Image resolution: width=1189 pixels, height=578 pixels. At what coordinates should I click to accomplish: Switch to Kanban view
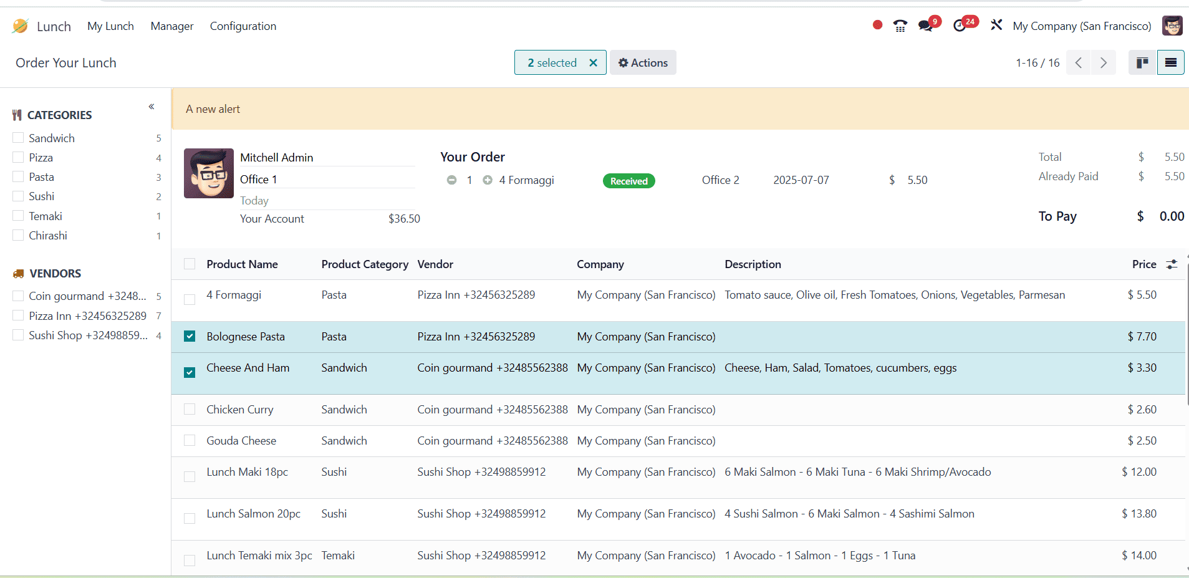pos(1142,62)
